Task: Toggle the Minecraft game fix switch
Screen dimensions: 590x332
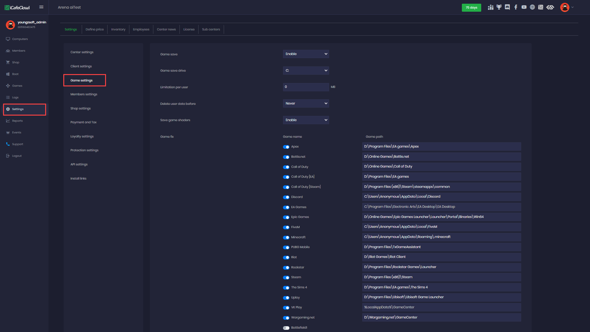Action: pos(286,238)
